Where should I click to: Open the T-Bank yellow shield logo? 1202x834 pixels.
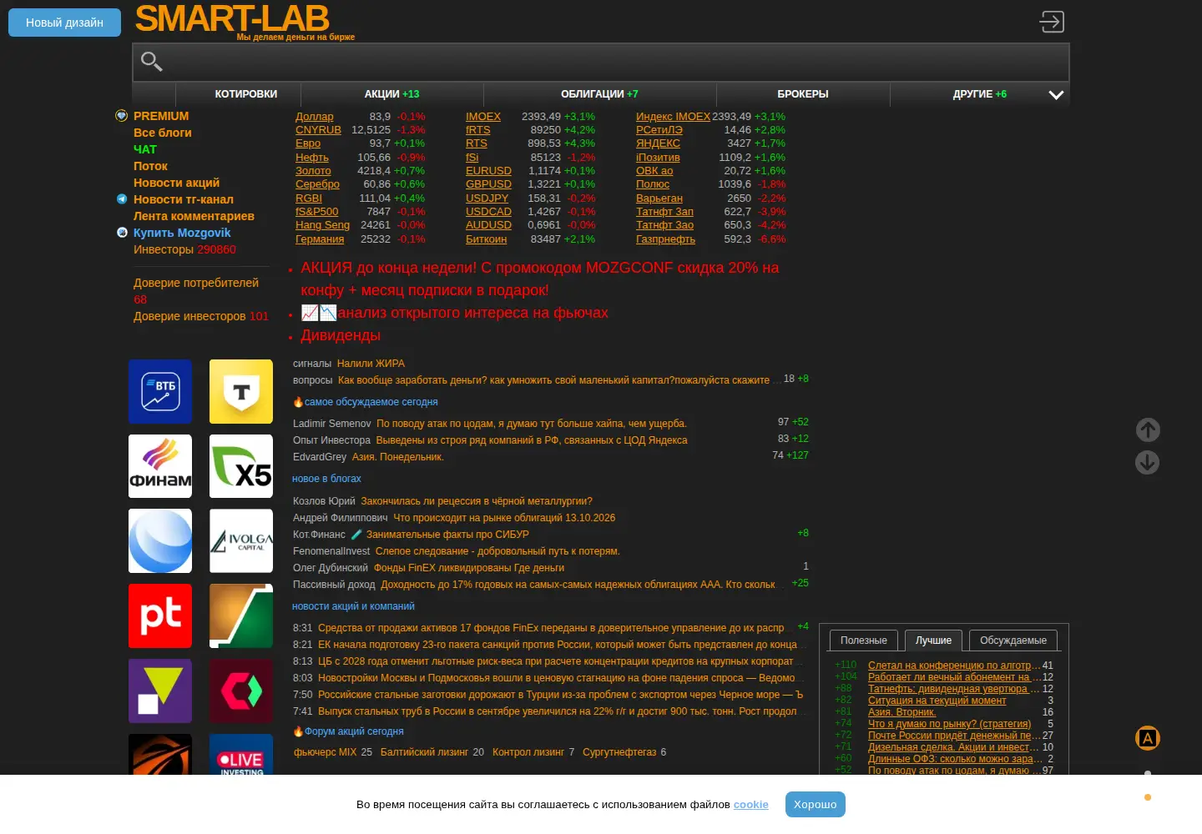(x=241, y=391)
